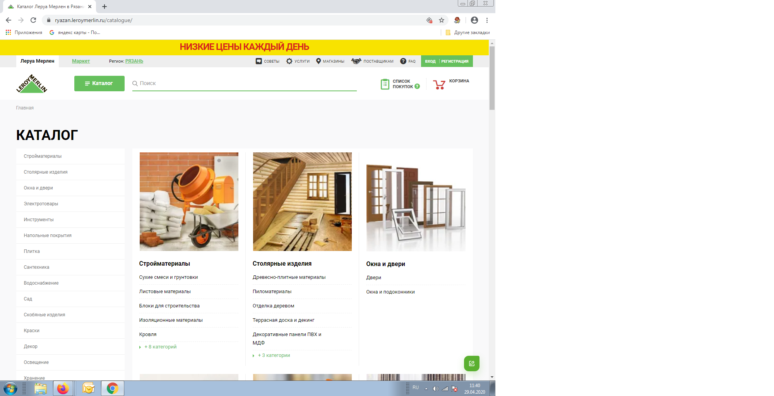Open Советы with chat icon
Viewport: 774px width, 396px height.
tap(267, 61)
